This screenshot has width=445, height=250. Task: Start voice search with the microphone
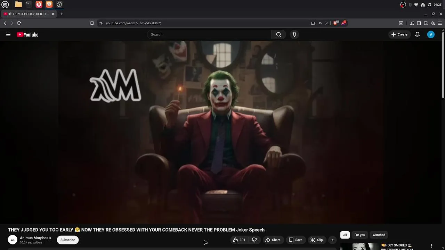(x=294, y=34)
